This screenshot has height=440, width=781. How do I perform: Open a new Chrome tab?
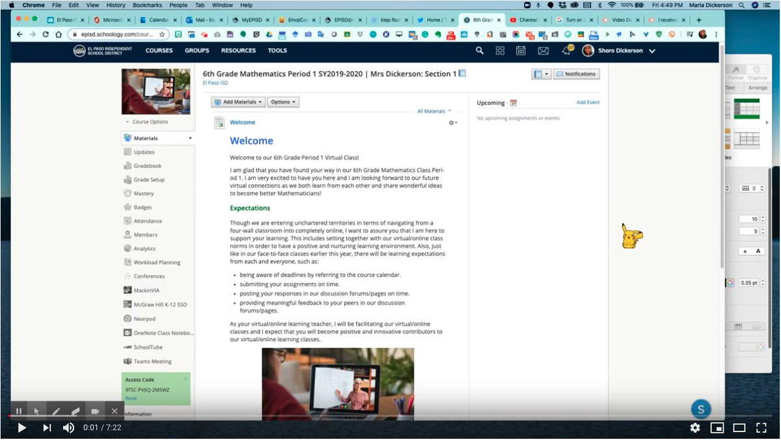699,20
